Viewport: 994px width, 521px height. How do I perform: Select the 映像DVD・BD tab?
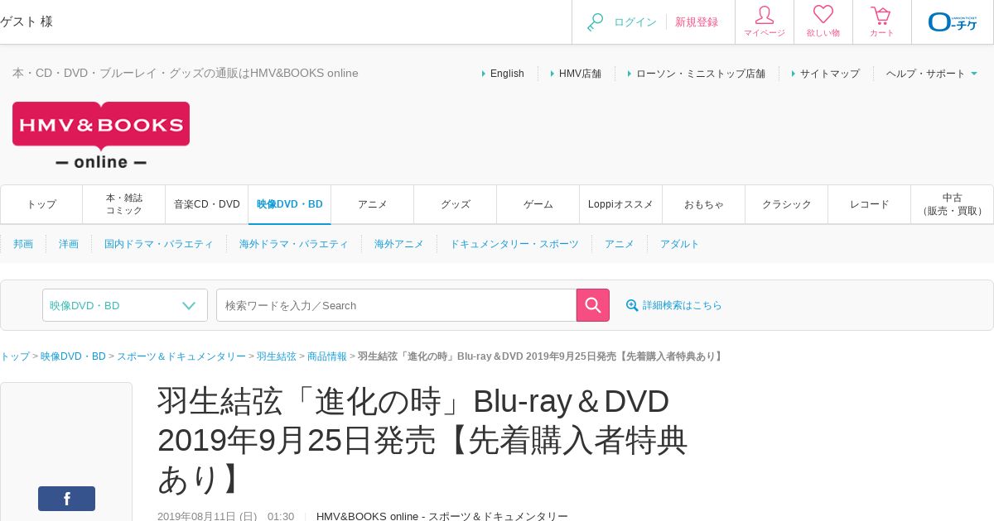290,204
